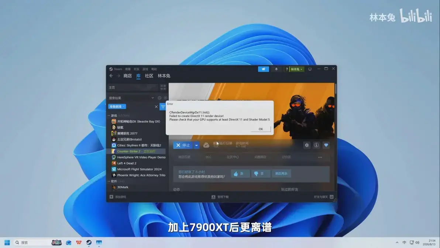This screenshot has height=248, width=440.
Task: Click the recent activity clock icon
Action: [159, 98]
